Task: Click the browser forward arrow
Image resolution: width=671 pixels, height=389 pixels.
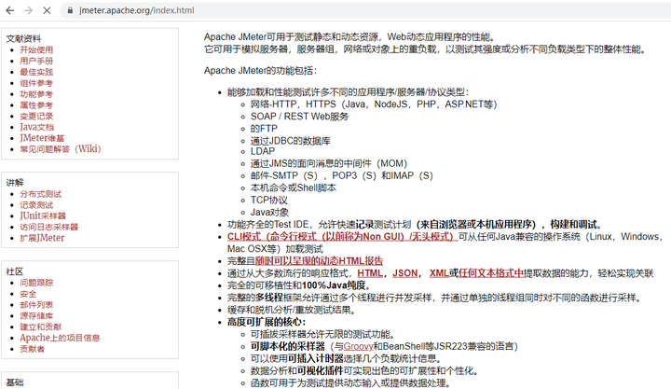Action: click(28, 10)
